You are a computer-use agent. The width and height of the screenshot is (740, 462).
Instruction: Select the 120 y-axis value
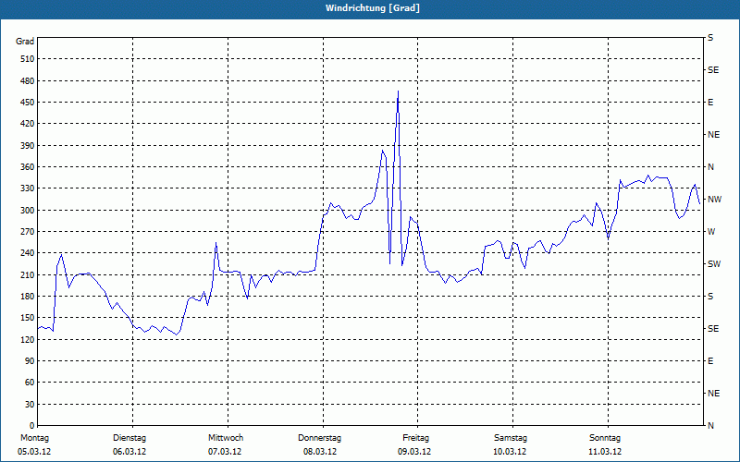tap(28, 339)
